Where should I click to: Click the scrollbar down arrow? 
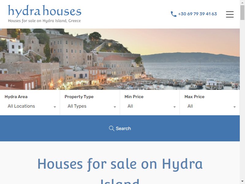tap(242, 182)
